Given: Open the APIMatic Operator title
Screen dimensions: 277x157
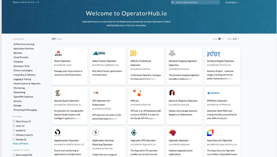Looking at the screenshot, I should (217, 101).
